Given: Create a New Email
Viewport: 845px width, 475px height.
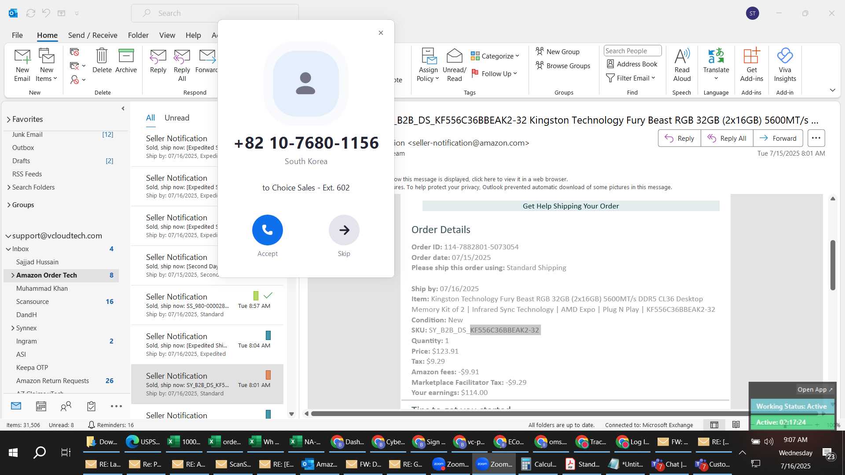Looking at the screenshot, I should point(22,65).
